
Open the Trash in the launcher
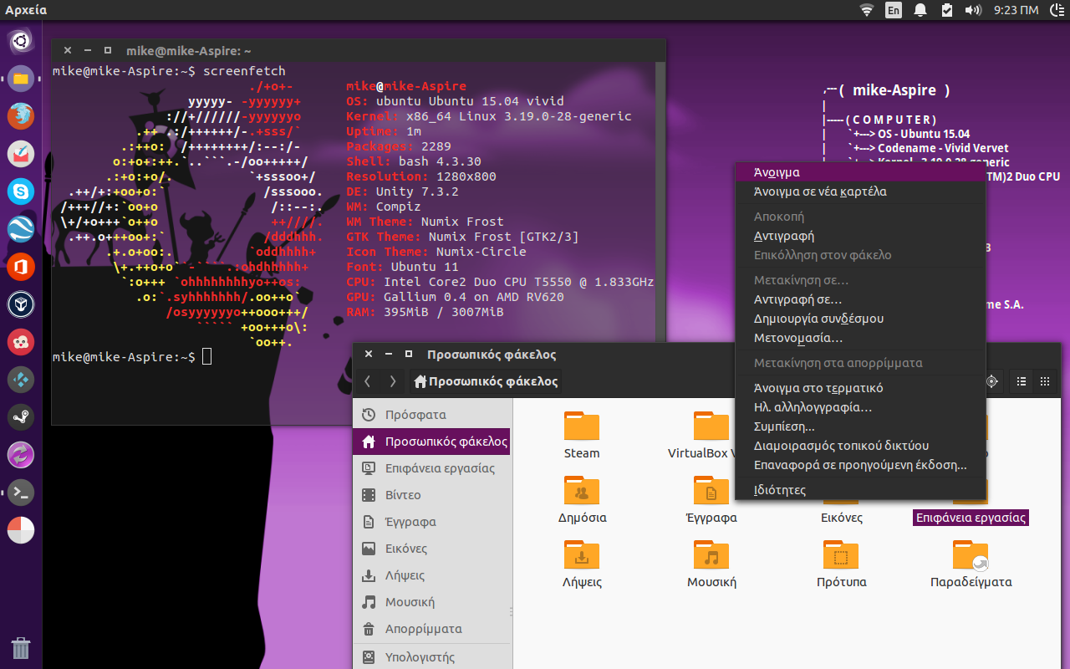21,648
